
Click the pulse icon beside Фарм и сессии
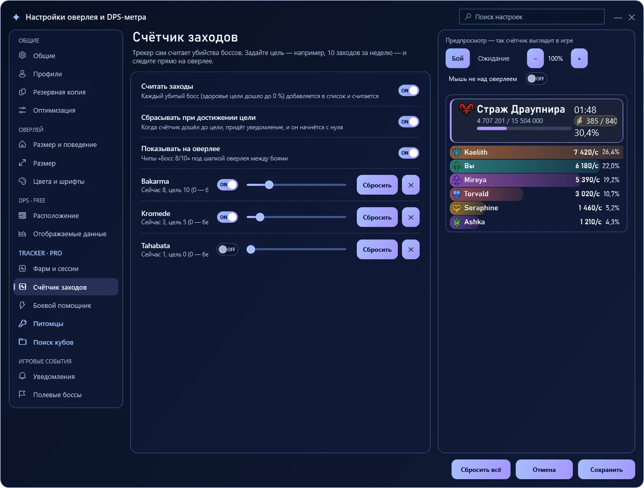[22, 268]
